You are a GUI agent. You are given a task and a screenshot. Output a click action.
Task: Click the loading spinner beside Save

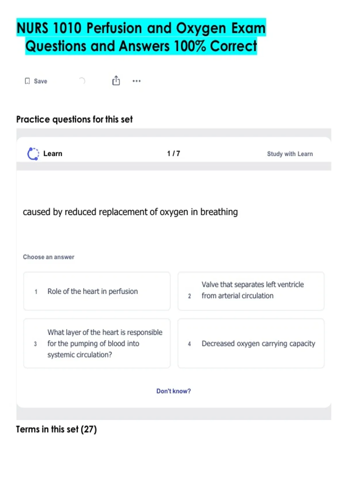(82, 81)
